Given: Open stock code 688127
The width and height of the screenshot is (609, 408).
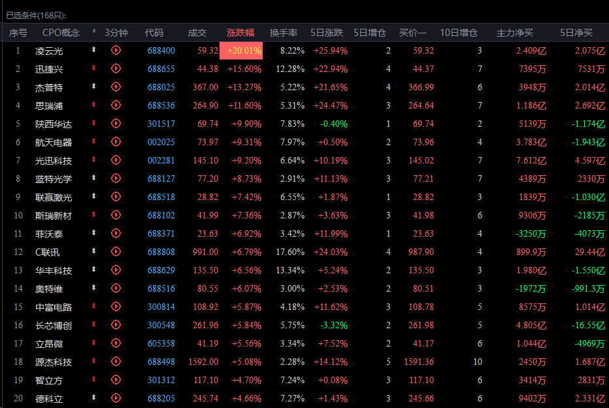Looking at the screenshot, I should (161, 178).
